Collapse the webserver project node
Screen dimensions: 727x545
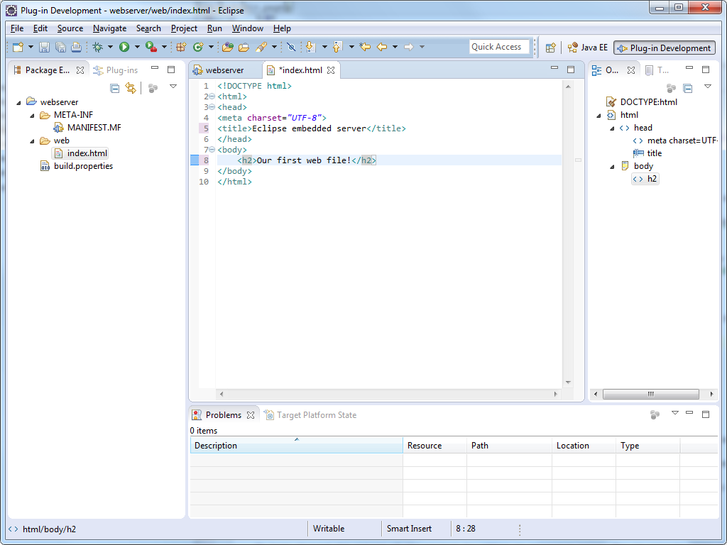click(x=19, y=102)
